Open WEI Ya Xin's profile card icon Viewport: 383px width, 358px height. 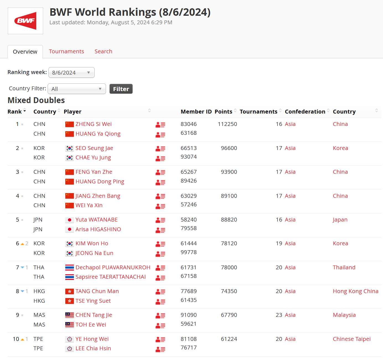click(x=160, y=206)
